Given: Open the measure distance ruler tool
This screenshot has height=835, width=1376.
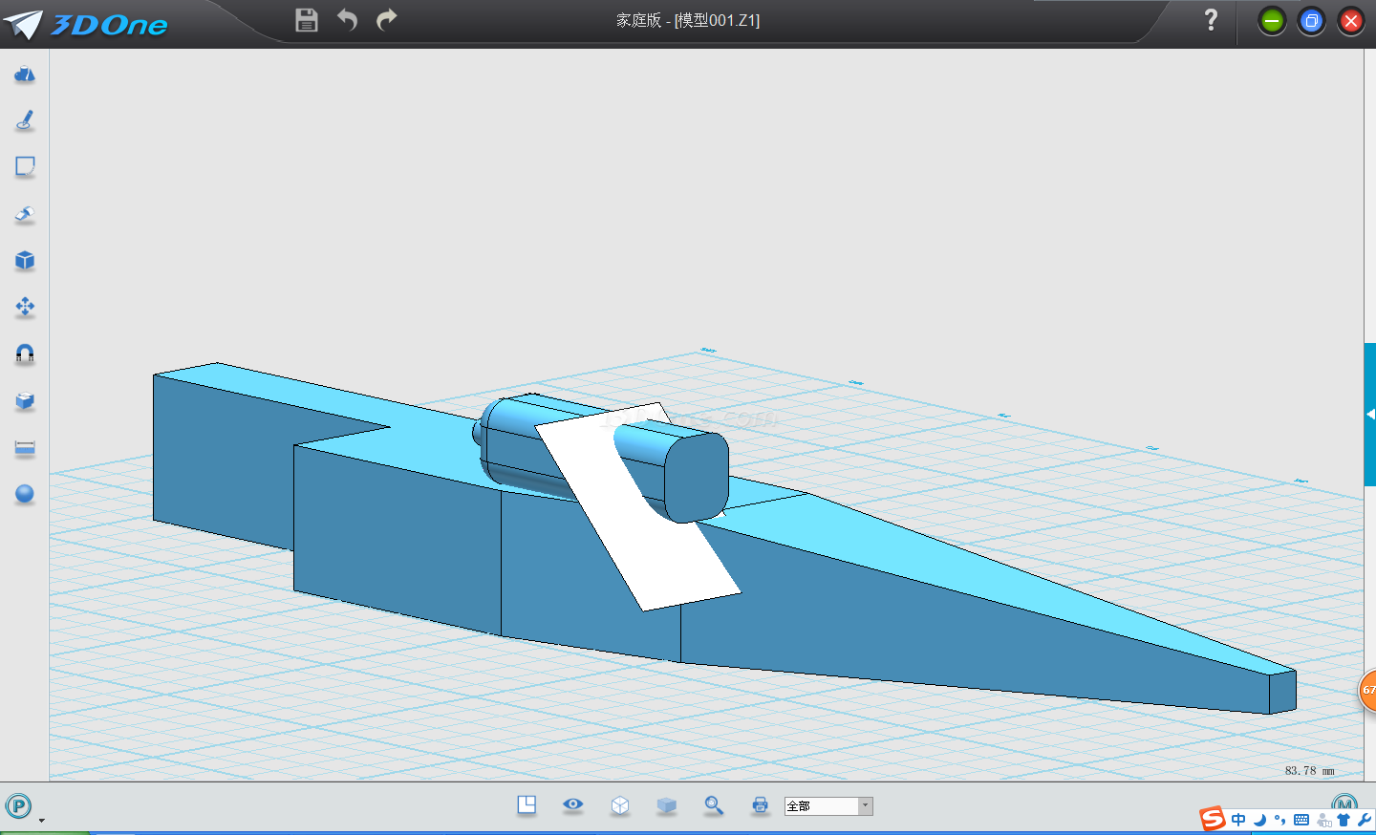Looking at the screenshot, I should pyautogui.click(x=25, y=448).
